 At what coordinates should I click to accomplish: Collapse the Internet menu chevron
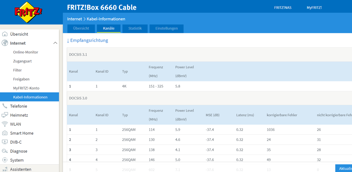(x=55, y=43)
